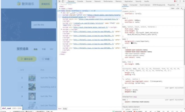
Task: Open the DOM Breakpoints sub-tab
Action: 159,5
